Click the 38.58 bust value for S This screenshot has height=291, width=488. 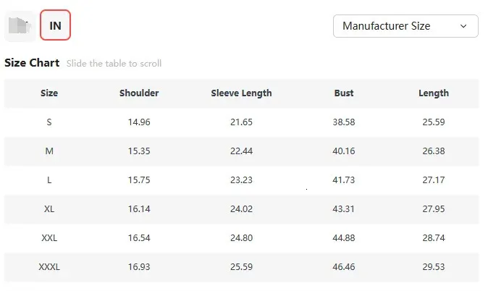click(344, 122)
